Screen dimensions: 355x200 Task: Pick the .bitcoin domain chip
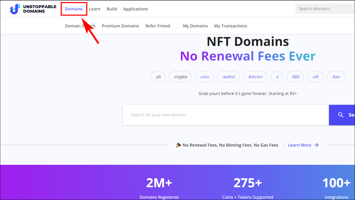pos(255,77)
